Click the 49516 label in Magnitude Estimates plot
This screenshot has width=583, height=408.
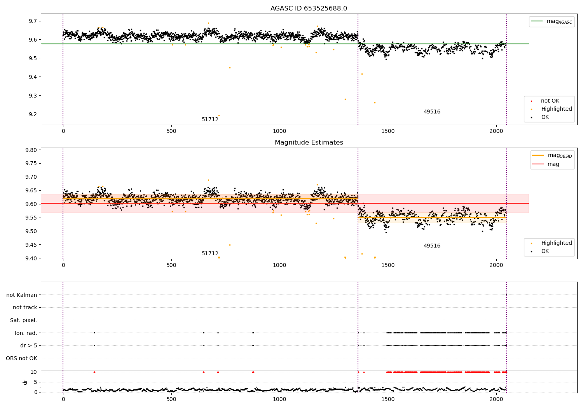(x=432, y=246)
